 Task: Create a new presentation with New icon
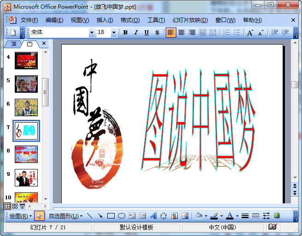13,33
